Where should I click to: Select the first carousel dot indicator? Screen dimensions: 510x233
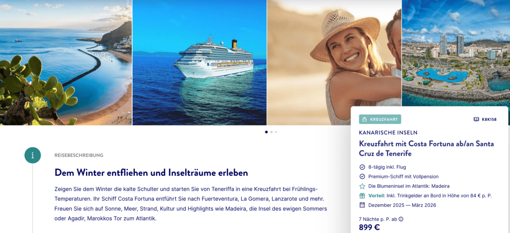pyautogui.click(x=267, y=132)
